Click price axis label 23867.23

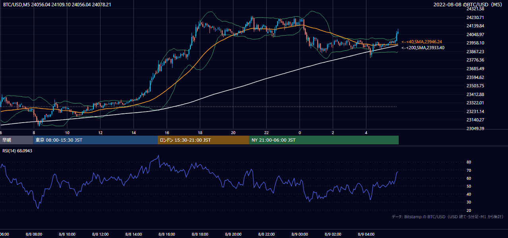(475, 52)
